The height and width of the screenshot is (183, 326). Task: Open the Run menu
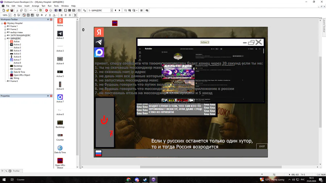(50, 6)
